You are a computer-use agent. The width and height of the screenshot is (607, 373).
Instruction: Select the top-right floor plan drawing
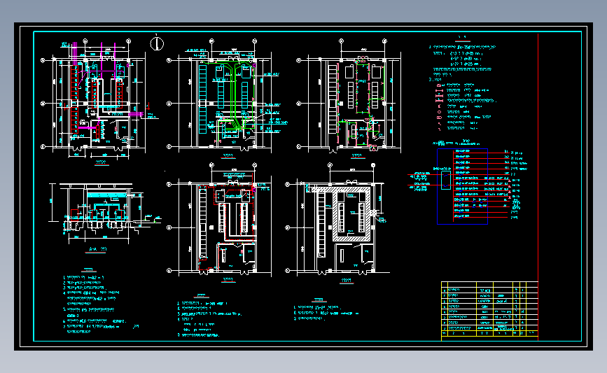[x=349, y=97]
